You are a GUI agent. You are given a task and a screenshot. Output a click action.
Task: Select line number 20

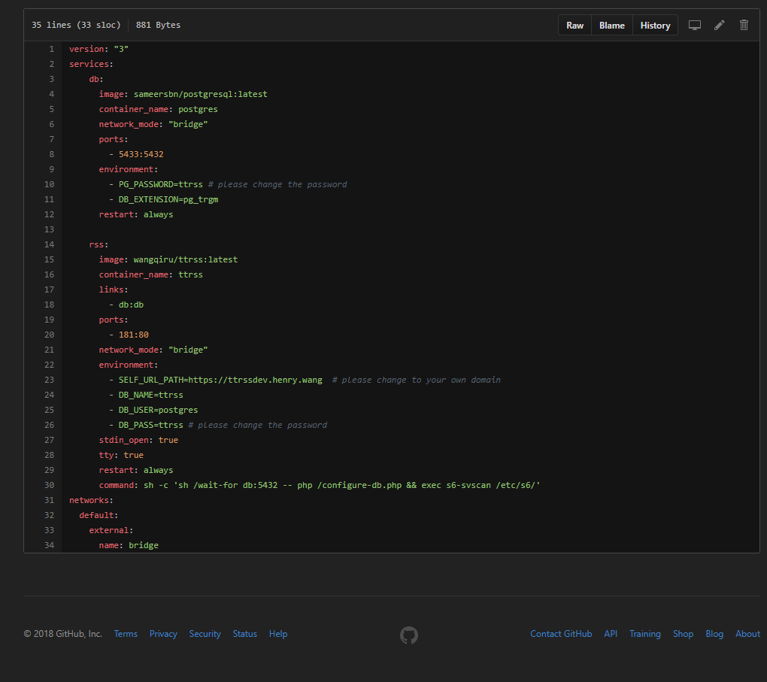(x=50, y=335)
